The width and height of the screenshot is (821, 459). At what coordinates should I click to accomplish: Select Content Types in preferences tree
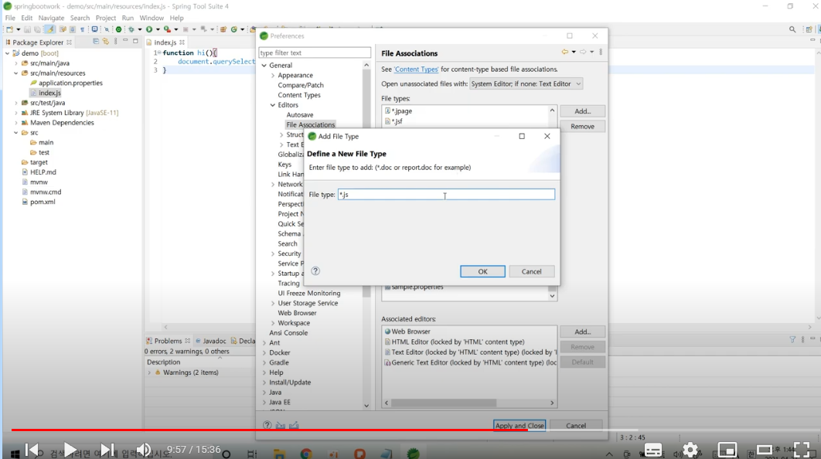click(299, 95)
